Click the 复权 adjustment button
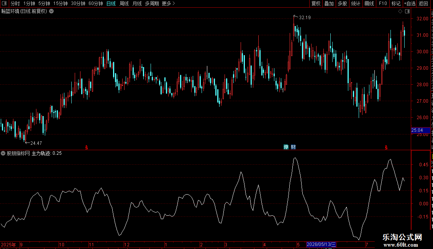The width and height of the screenshot is (433, 249). [x=316, y=3]
